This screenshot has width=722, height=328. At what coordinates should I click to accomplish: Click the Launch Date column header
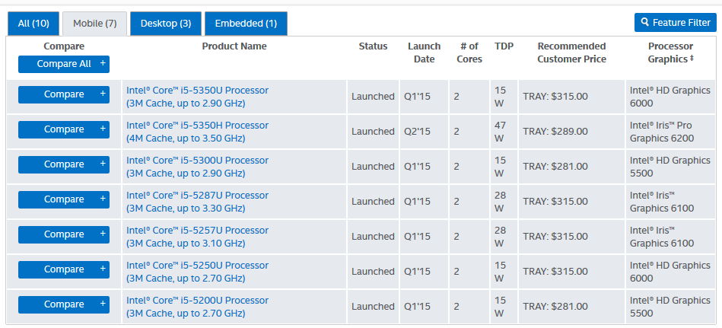(x=424, y=53)
